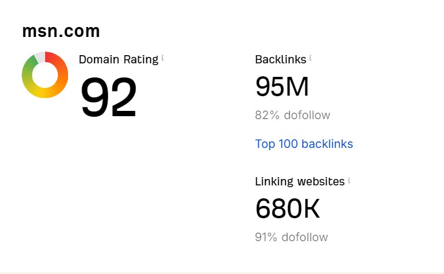The height and width of the screenshot is (274, 444).
Task: Select the 95M backlinks figure
Action: point(282,86)
